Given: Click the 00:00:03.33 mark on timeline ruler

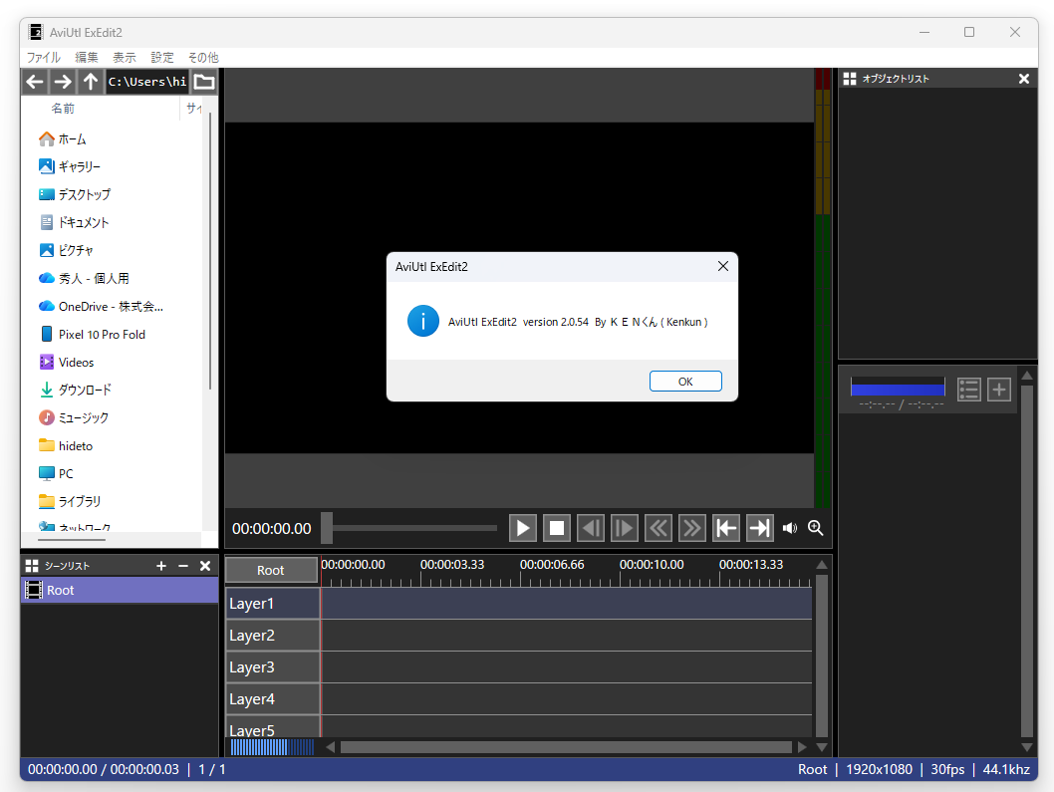Looking at the screenshot, I should [x=451, y=565].
